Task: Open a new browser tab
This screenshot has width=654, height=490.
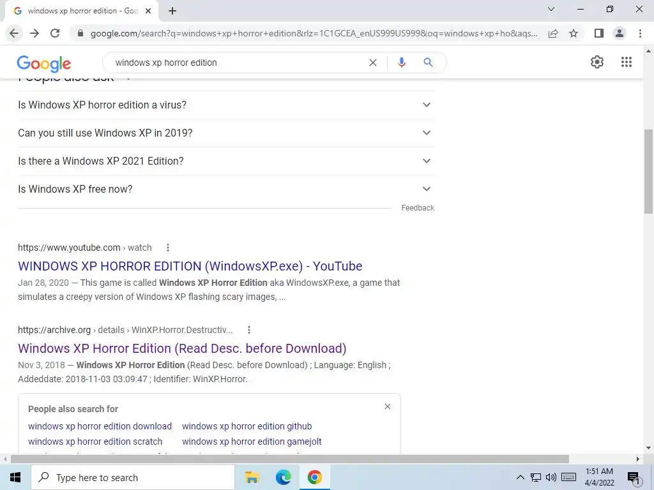Action: (x=172, y=11)
